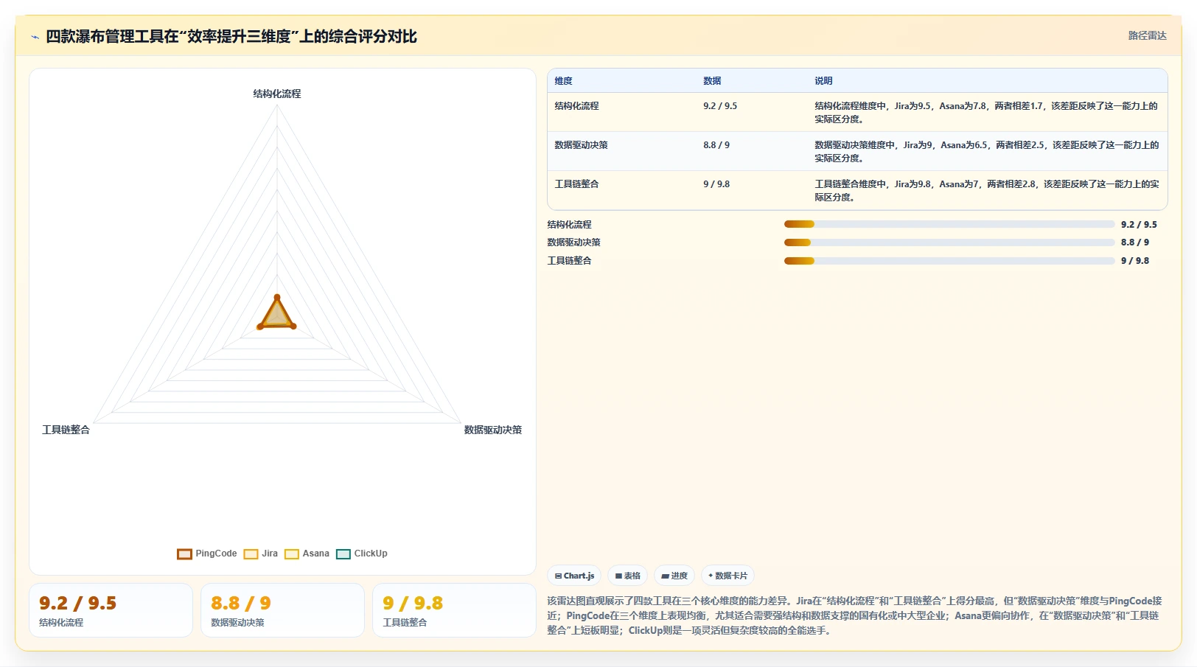Select the 数据驱动决策 table row cell
1197x667 pixels.
[581, 145]
